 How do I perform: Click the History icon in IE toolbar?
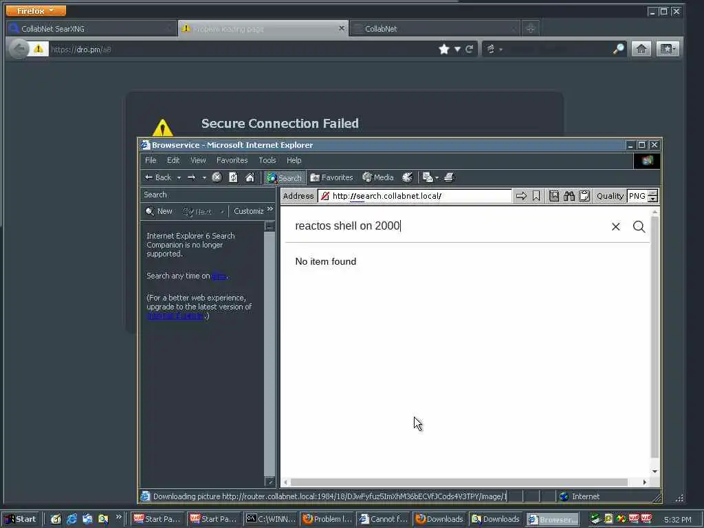407,178
